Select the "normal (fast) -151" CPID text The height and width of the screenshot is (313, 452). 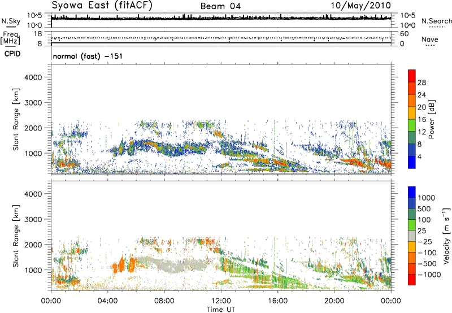point(88,56)
